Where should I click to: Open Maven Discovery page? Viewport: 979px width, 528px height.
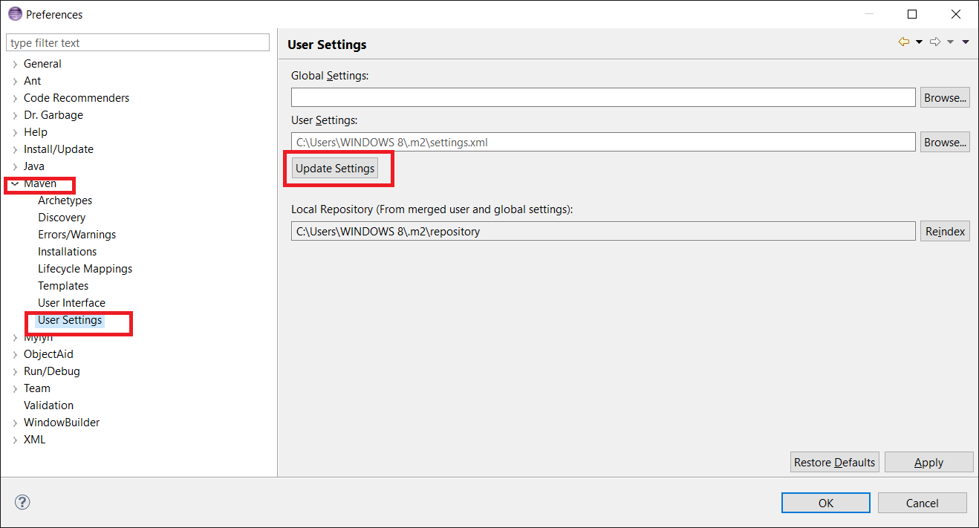[62, 218]
